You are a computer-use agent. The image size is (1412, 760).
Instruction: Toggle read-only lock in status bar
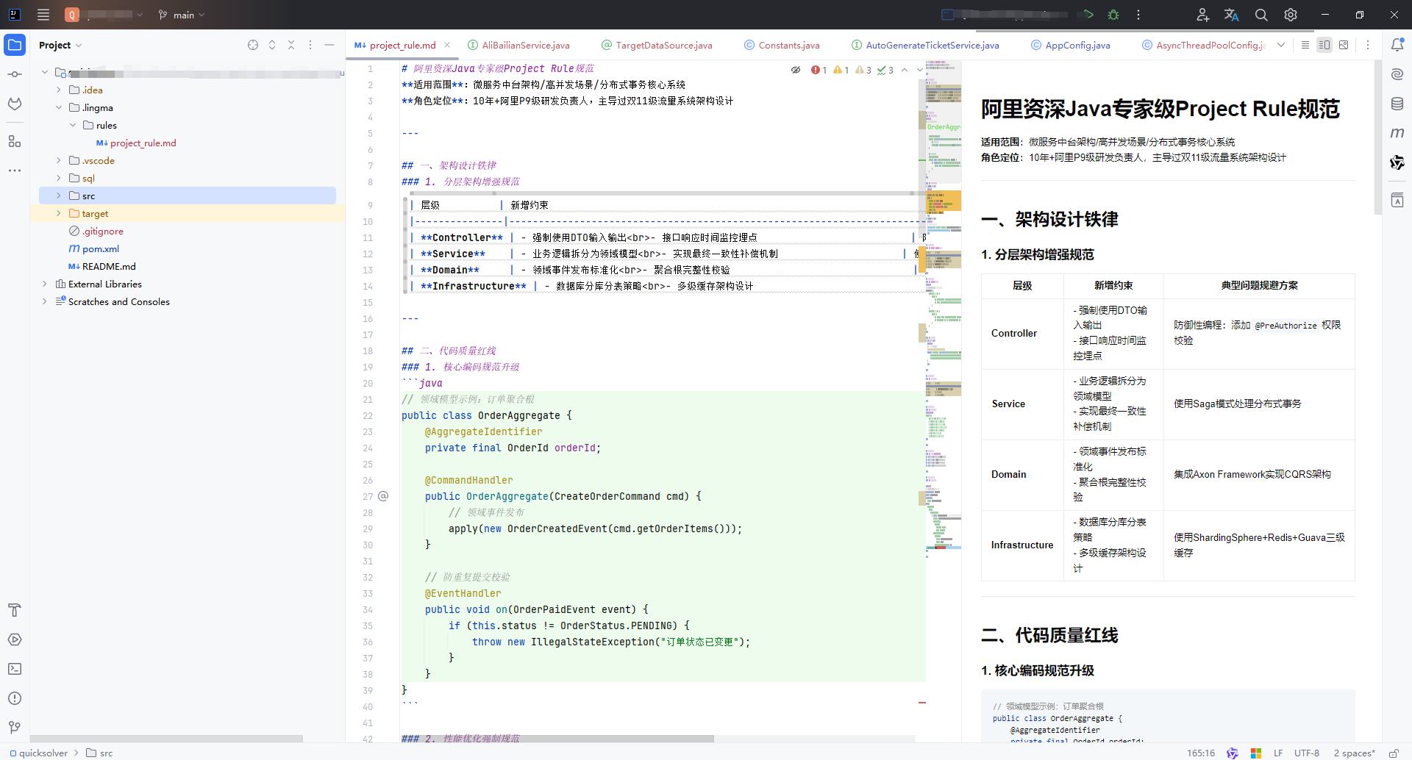[1393, 753]
